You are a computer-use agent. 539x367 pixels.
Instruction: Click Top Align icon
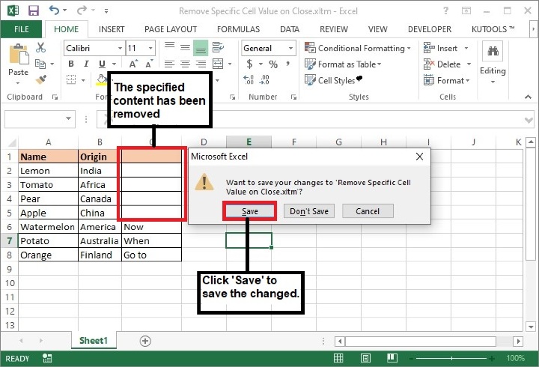coord(169,47)
